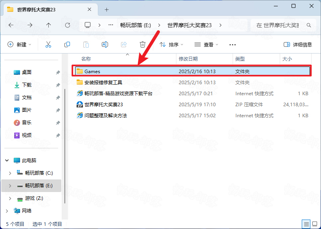Click the Rename icon in toolbar
This screenshot has height=229, width=321.
(x=105, y=44)
